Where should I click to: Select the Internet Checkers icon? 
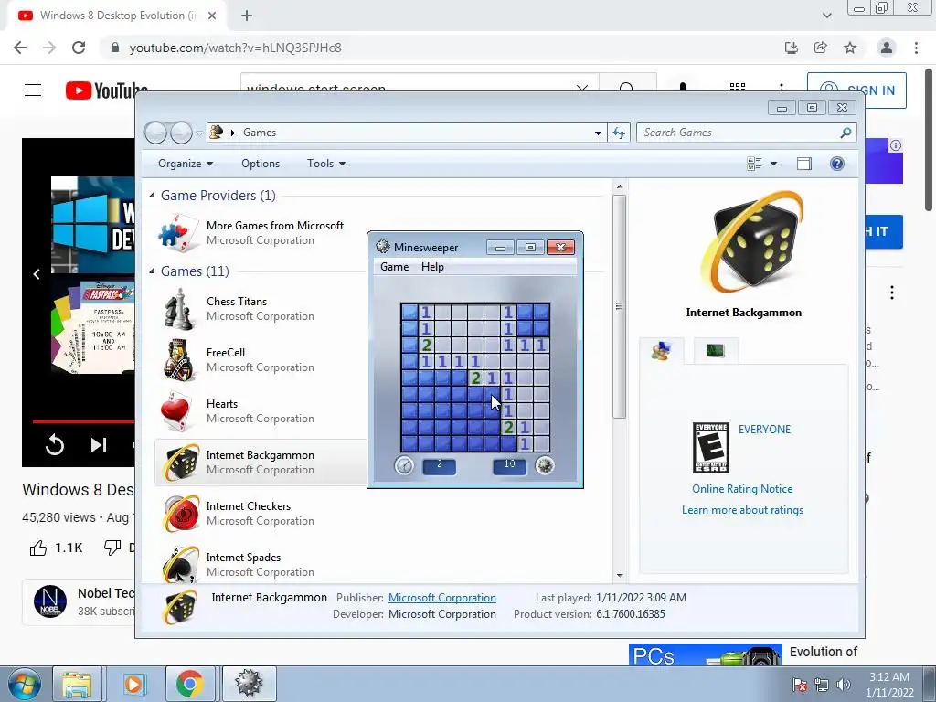click(180, 514)
